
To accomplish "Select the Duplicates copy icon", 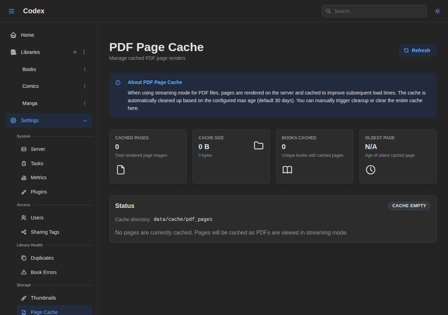I will tap(24, 258).
